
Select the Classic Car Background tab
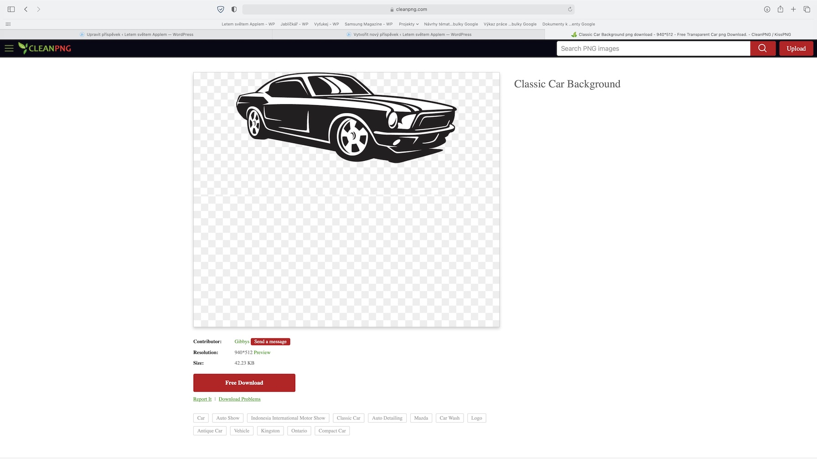click(681, 35)
